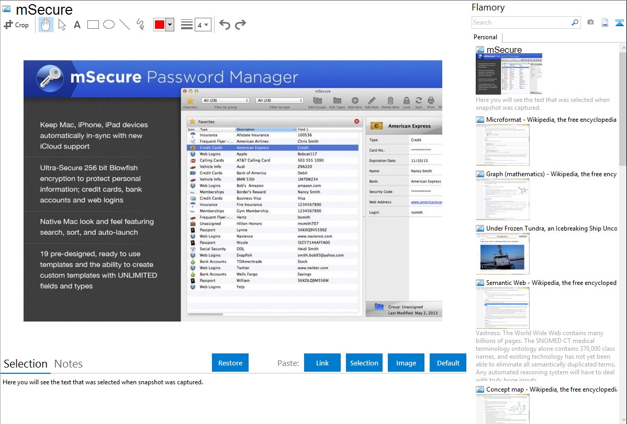The height and width of the screenshot is (424, 627).
Task: Click the mSecure title in the sidebar
Action: pyautogui.click(x=504, y=50)
